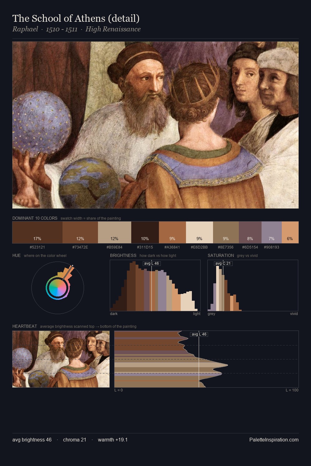Click 'avg L 46' in brightness histogram
This screenshot has width=311, height=466.
(152, 263)
